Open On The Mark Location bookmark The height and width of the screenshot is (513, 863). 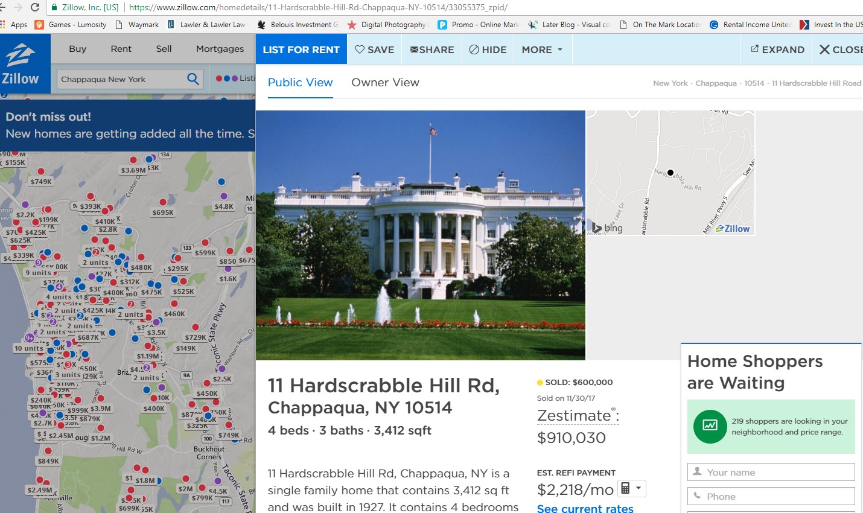[x=660, y=25]
